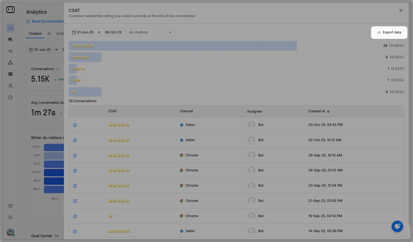Select the Chatbot tab
Screen dimensions: 413x242
tap(35, 34)
